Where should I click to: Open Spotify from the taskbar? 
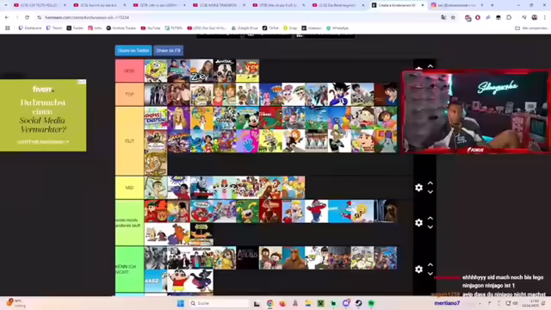pyautogui.click(x=371, y=303)
